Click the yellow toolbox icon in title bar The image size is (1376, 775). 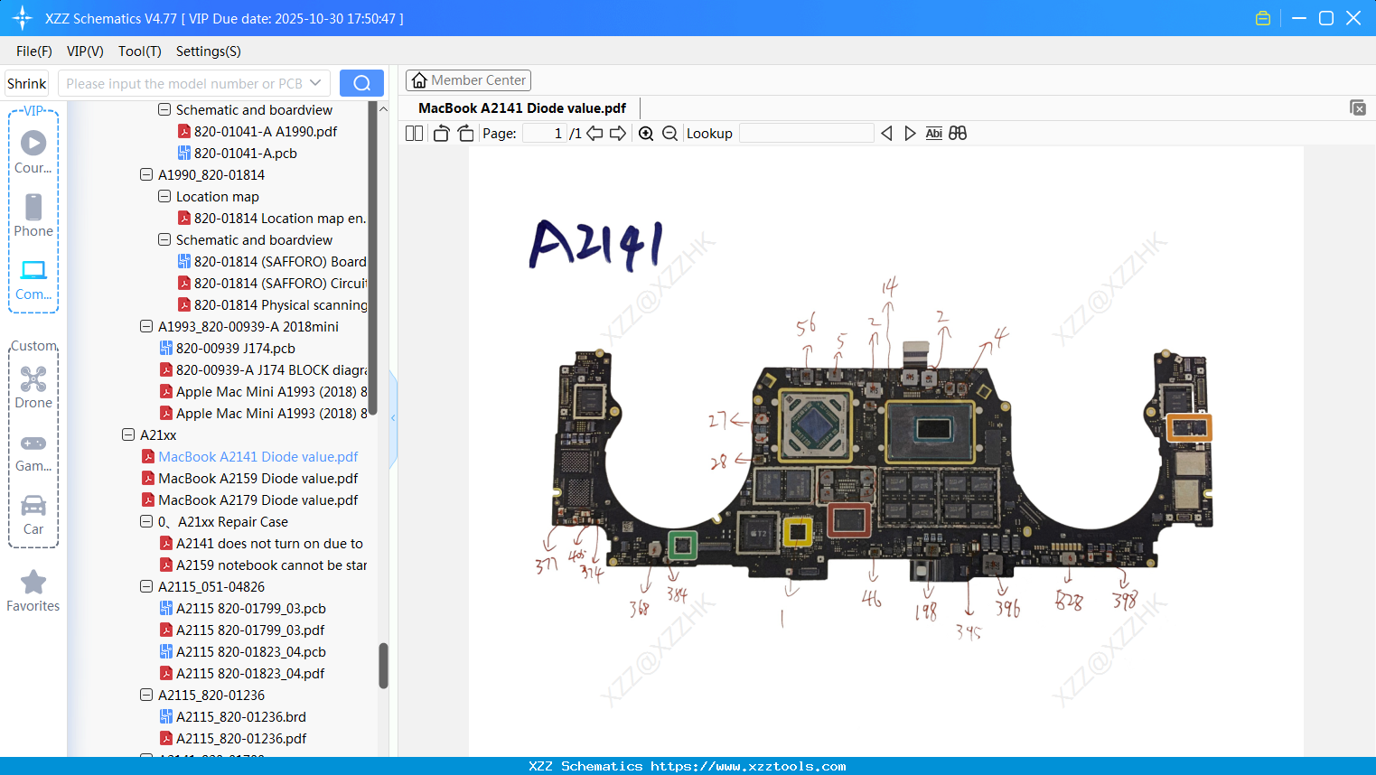pyautogui.click(x=1263, y=18)
